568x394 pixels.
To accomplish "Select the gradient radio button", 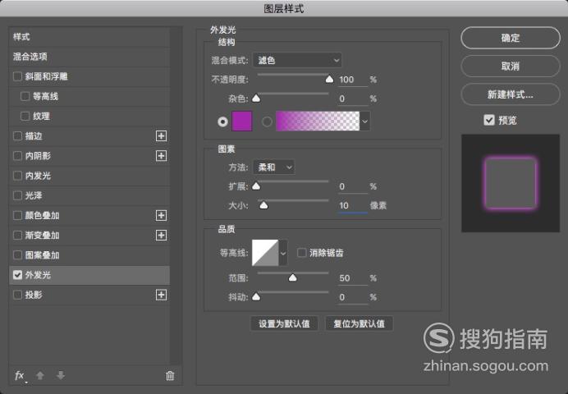I will tap(267, 121).
